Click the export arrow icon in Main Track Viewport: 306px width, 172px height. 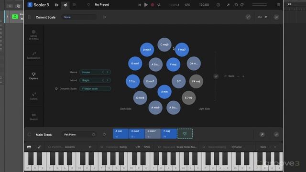[262, 134]
